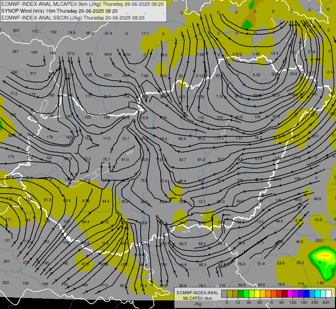
Task: Select the header line containing "SBCIN (J/kg)"
Action: pyautogui.click(x=73, y=18)
